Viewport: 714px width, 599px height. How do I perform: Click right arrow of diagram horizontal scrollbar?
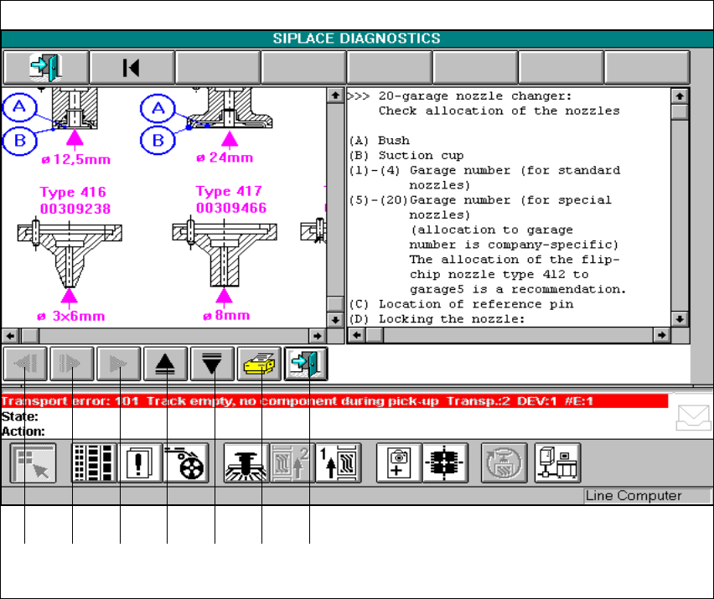[x=318, y=336]
